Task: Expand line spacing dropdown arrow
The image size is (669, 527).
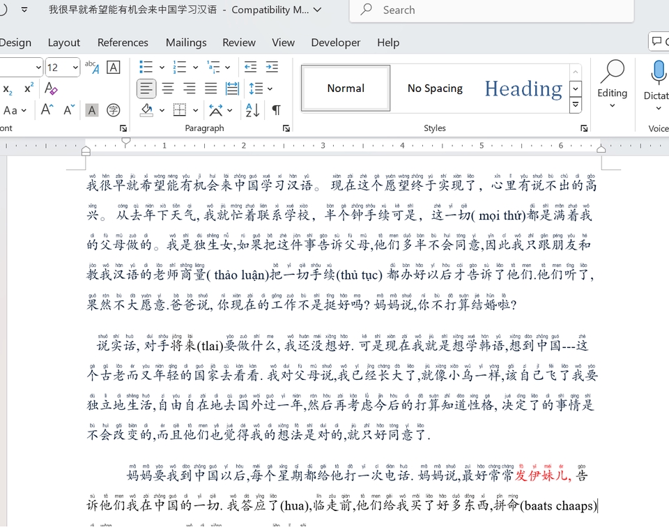Action: pyautogui.click(x=270, y=89)
